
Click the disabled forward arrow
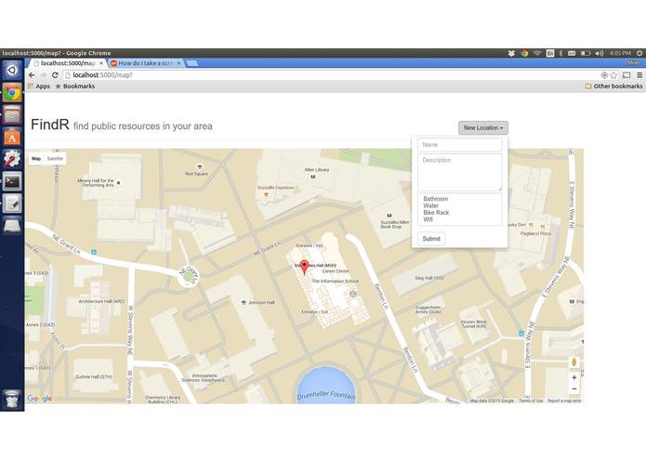coord(44,75)
